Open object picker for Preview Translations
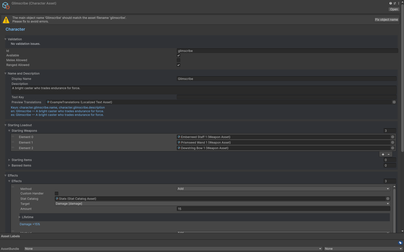The width and height of the screenshot is (404, 252). tap(394, 102)
